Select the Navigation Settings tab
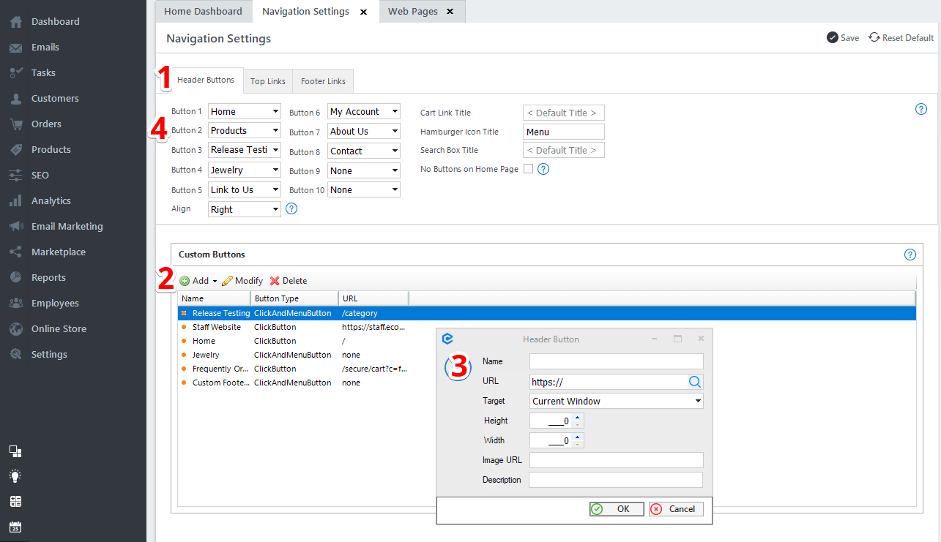Screen dimensions: 941x542 [x=315, y=12]
